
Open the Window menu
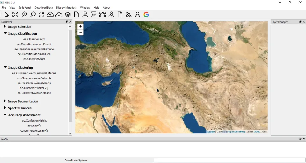85,8
